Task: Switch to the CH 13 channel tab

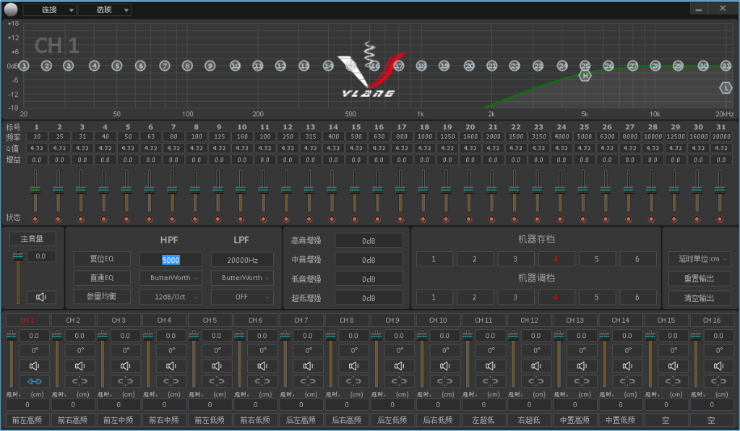Action: (x=575, y=321)
